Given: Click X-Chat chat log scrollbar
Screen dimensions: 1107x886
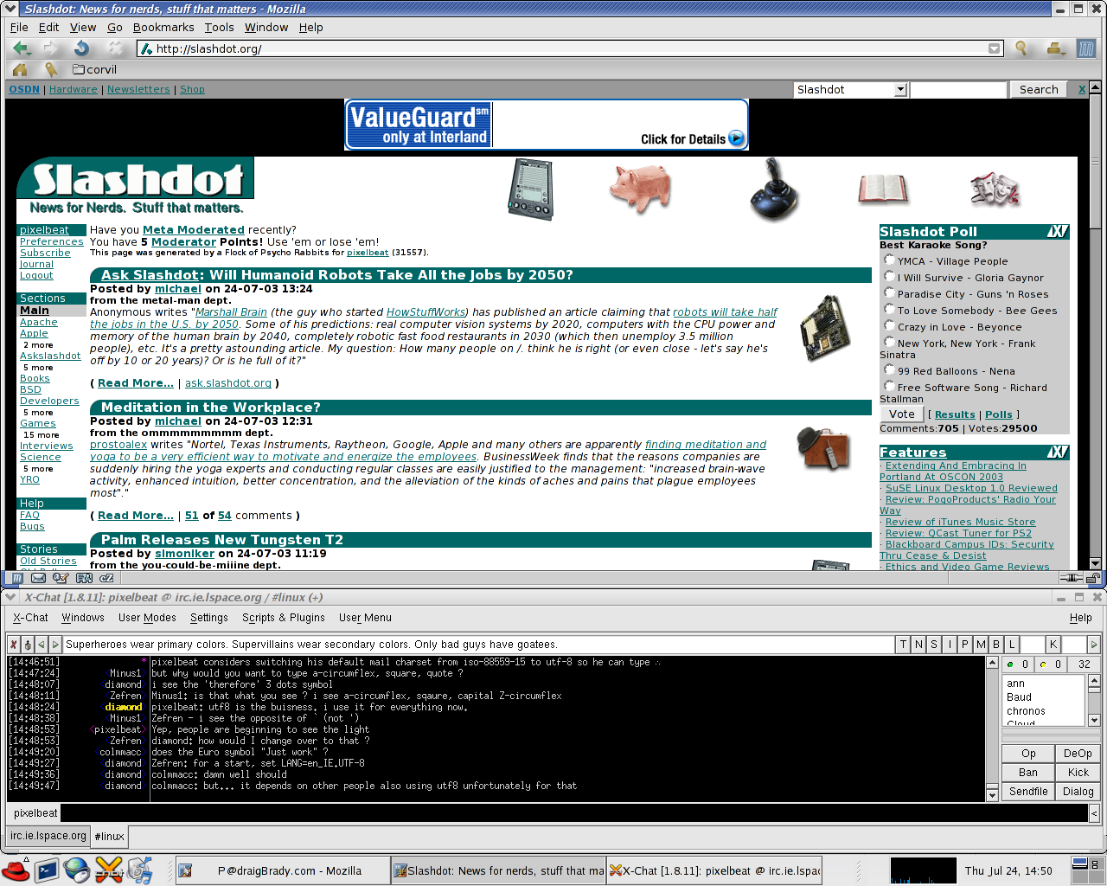Looking at the screenshot, I should [992, 729].
